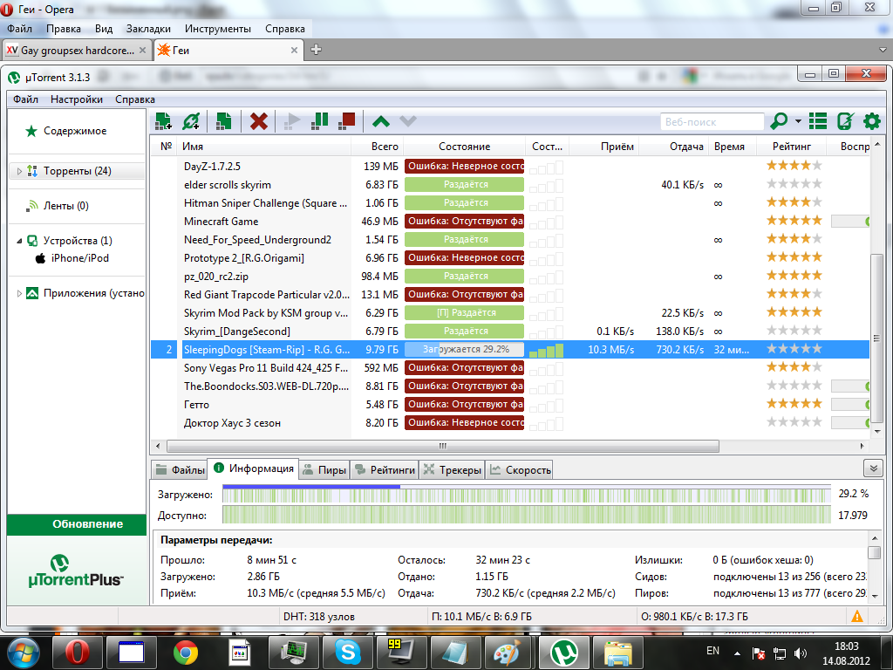
Task: Rate the Гетто torrent via its stars
Action: [x=794, y=404]
